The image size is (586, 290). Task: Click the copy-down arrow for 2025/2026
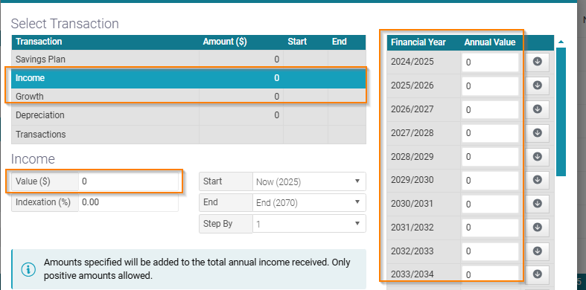[538, 86]
